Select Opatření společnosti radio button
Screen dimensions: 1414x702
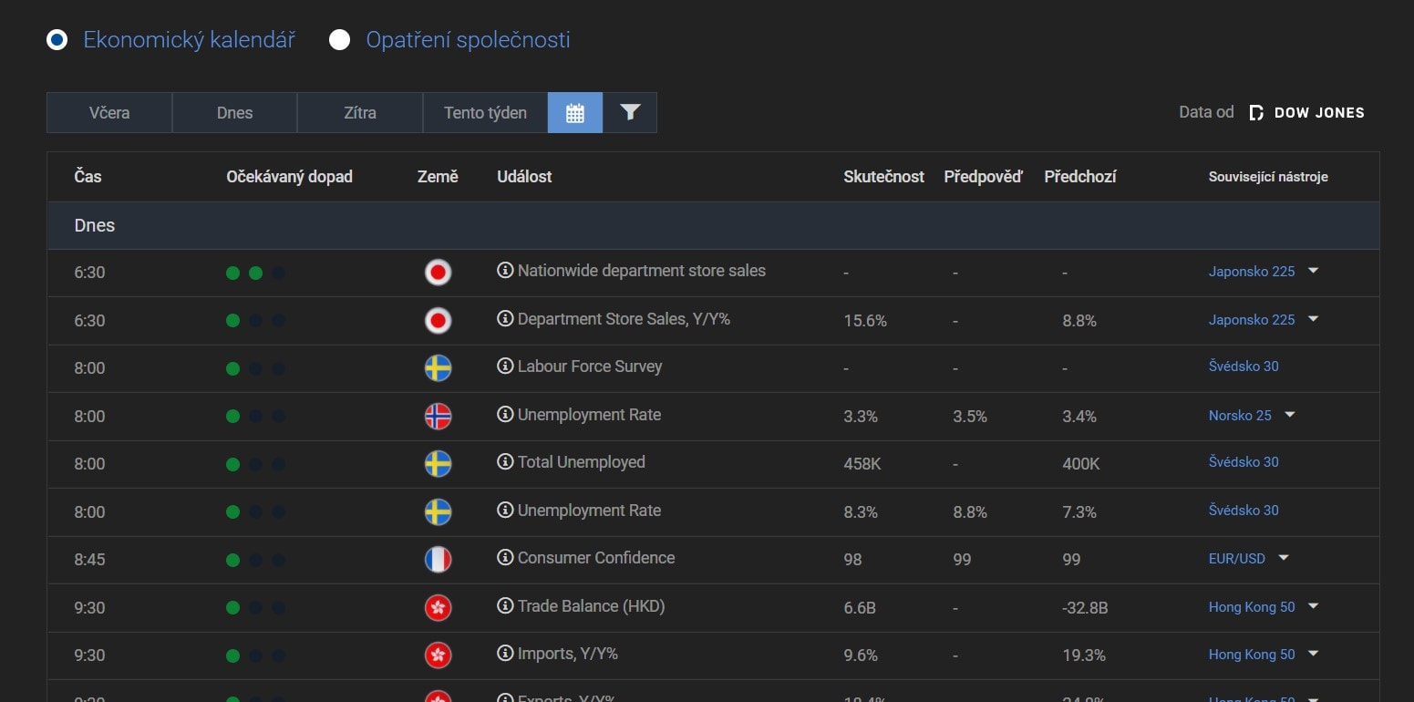340,40
